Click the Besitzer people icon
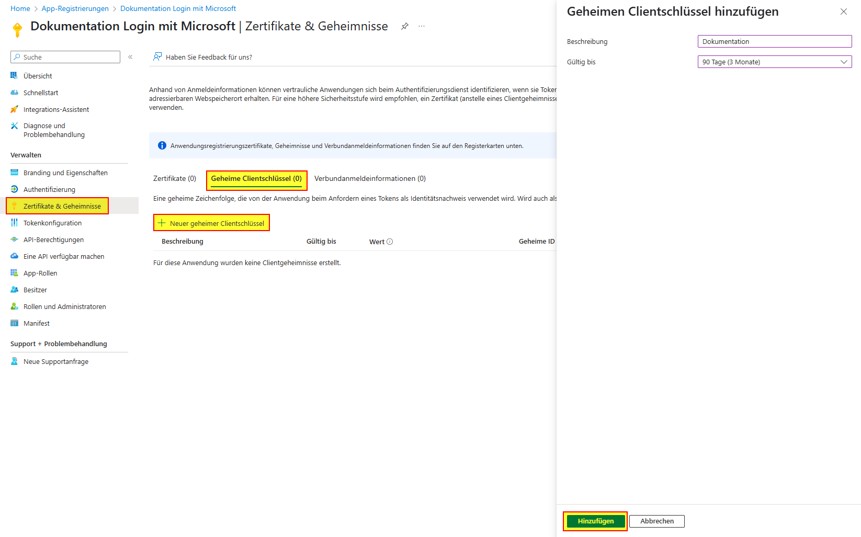The image size is (861, 537). click(x=14, y=290)
